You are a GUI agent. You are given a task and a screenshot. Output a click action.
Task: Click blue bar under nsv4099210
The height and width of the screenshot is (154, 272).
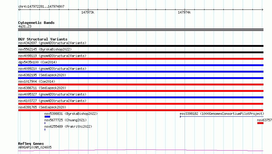(x=141, y=72)
